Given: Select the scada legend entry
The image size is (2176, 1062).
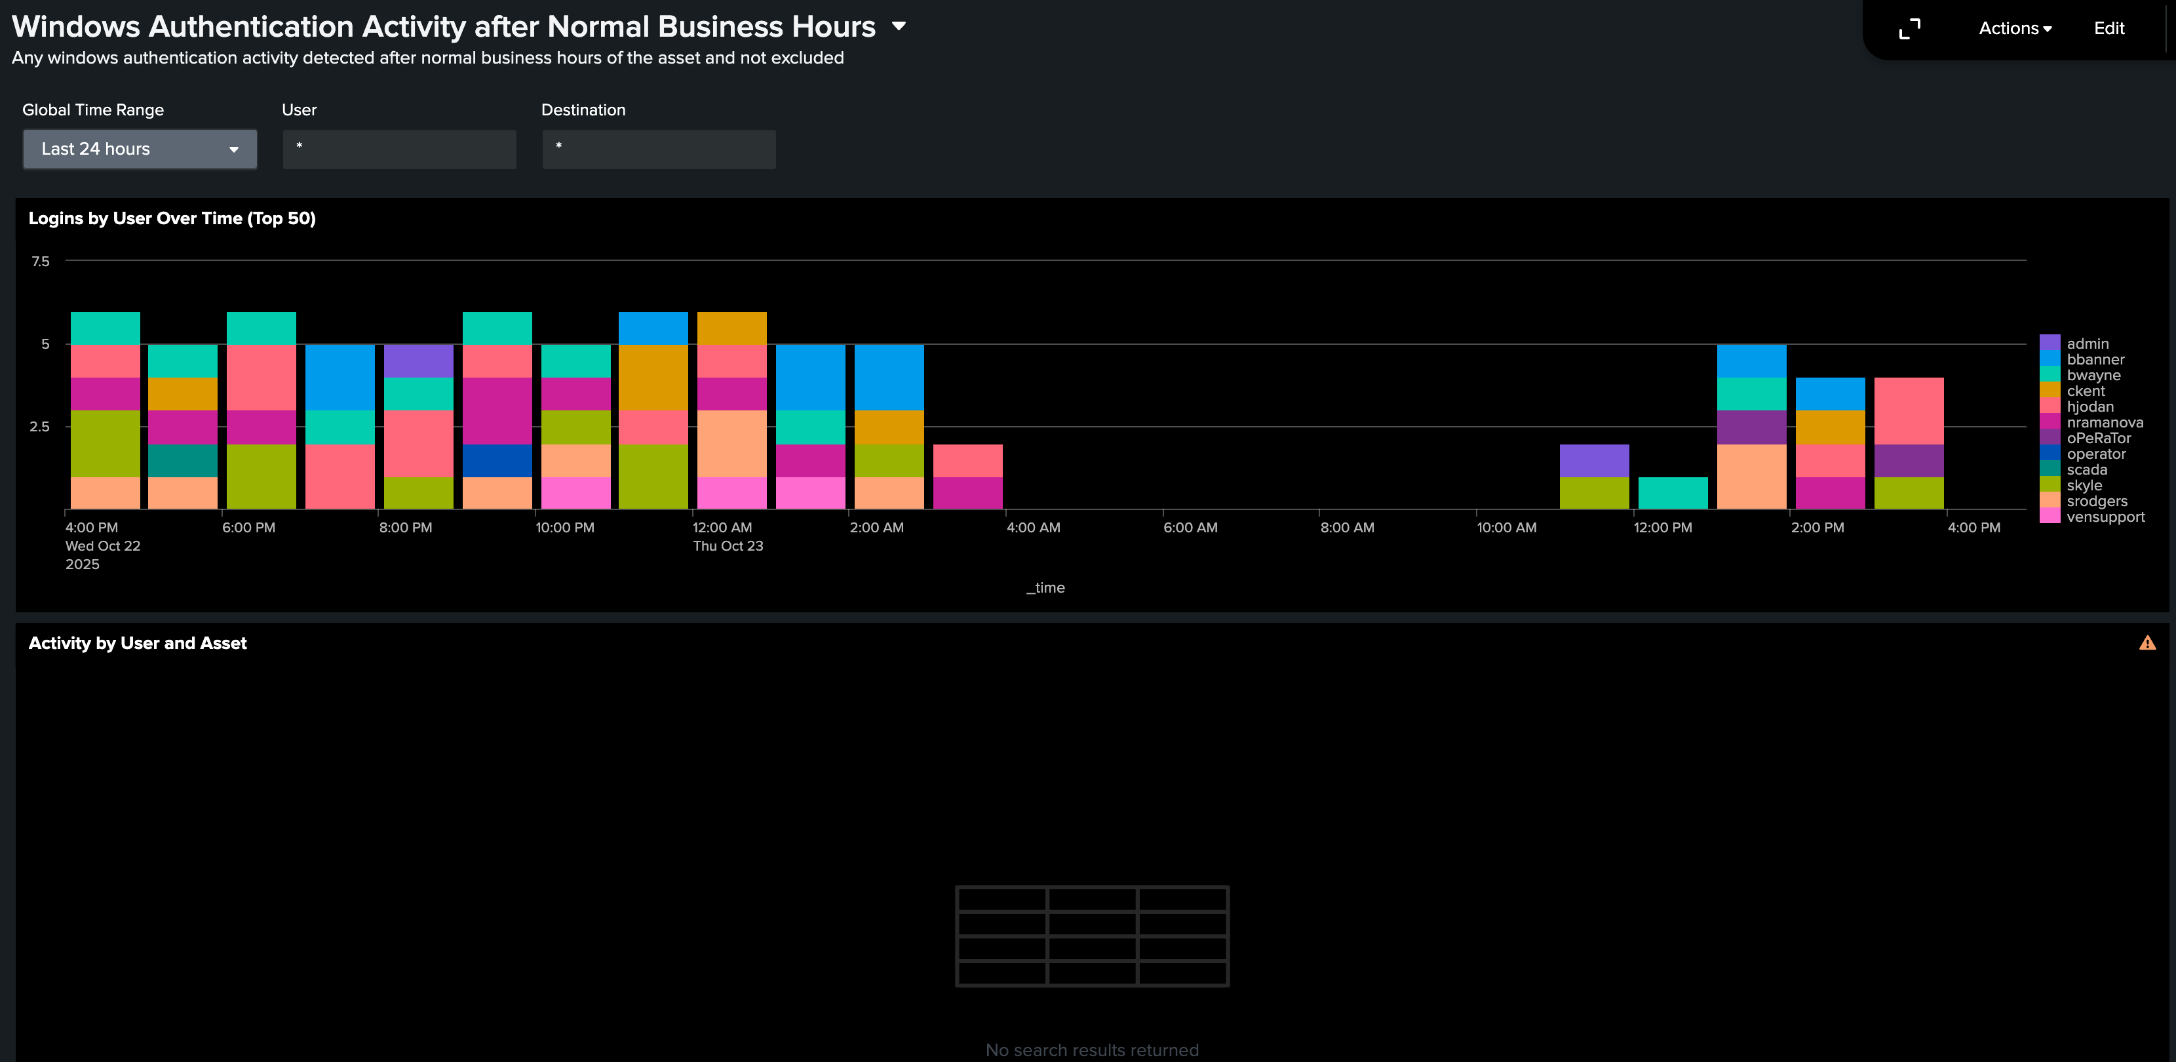Looking at the screenshot, I should pos(2086,470).
